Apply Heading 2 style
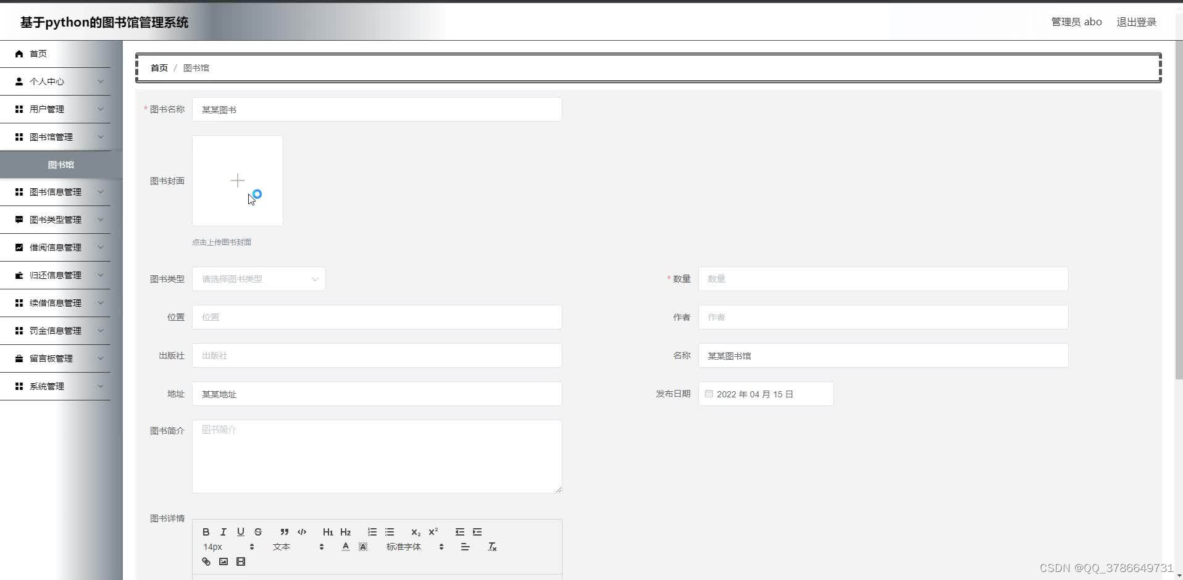 coord(345,532)
